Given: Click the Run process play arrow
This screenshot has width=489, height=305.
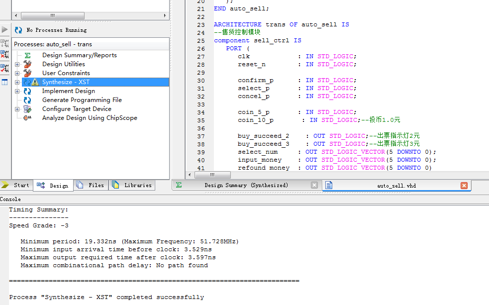Looking at the screenshot, I should (4, 30).
